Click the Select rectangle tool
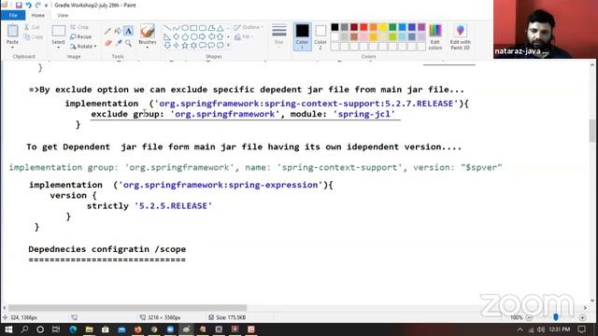The width and height of the screenshot is (598, 336). click(x=58, y=31)
